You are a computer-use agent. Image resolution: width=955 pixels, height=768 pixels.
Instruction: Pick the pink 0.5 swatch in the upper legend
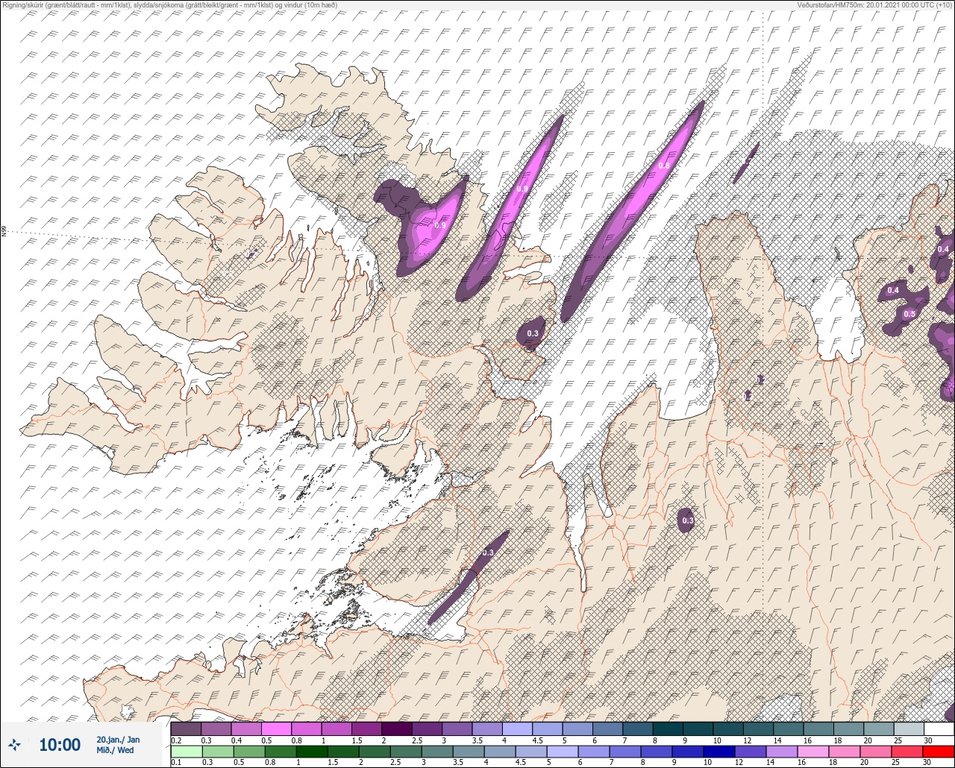click(x=276, y=728)
